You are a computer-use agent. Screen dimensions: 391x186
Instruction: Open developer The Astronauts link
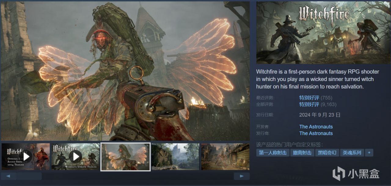pyautogui.click(x=316, y=127)
